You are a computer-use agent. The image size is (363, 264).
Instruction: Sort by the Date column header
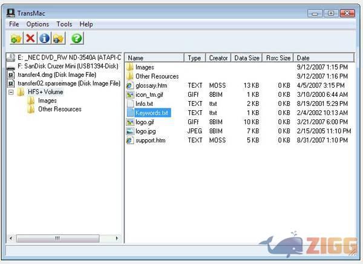click(x=324, y=58)
